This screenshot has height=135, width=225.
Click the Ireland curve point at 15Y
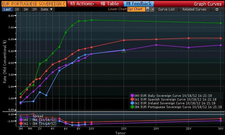[124, 50]
